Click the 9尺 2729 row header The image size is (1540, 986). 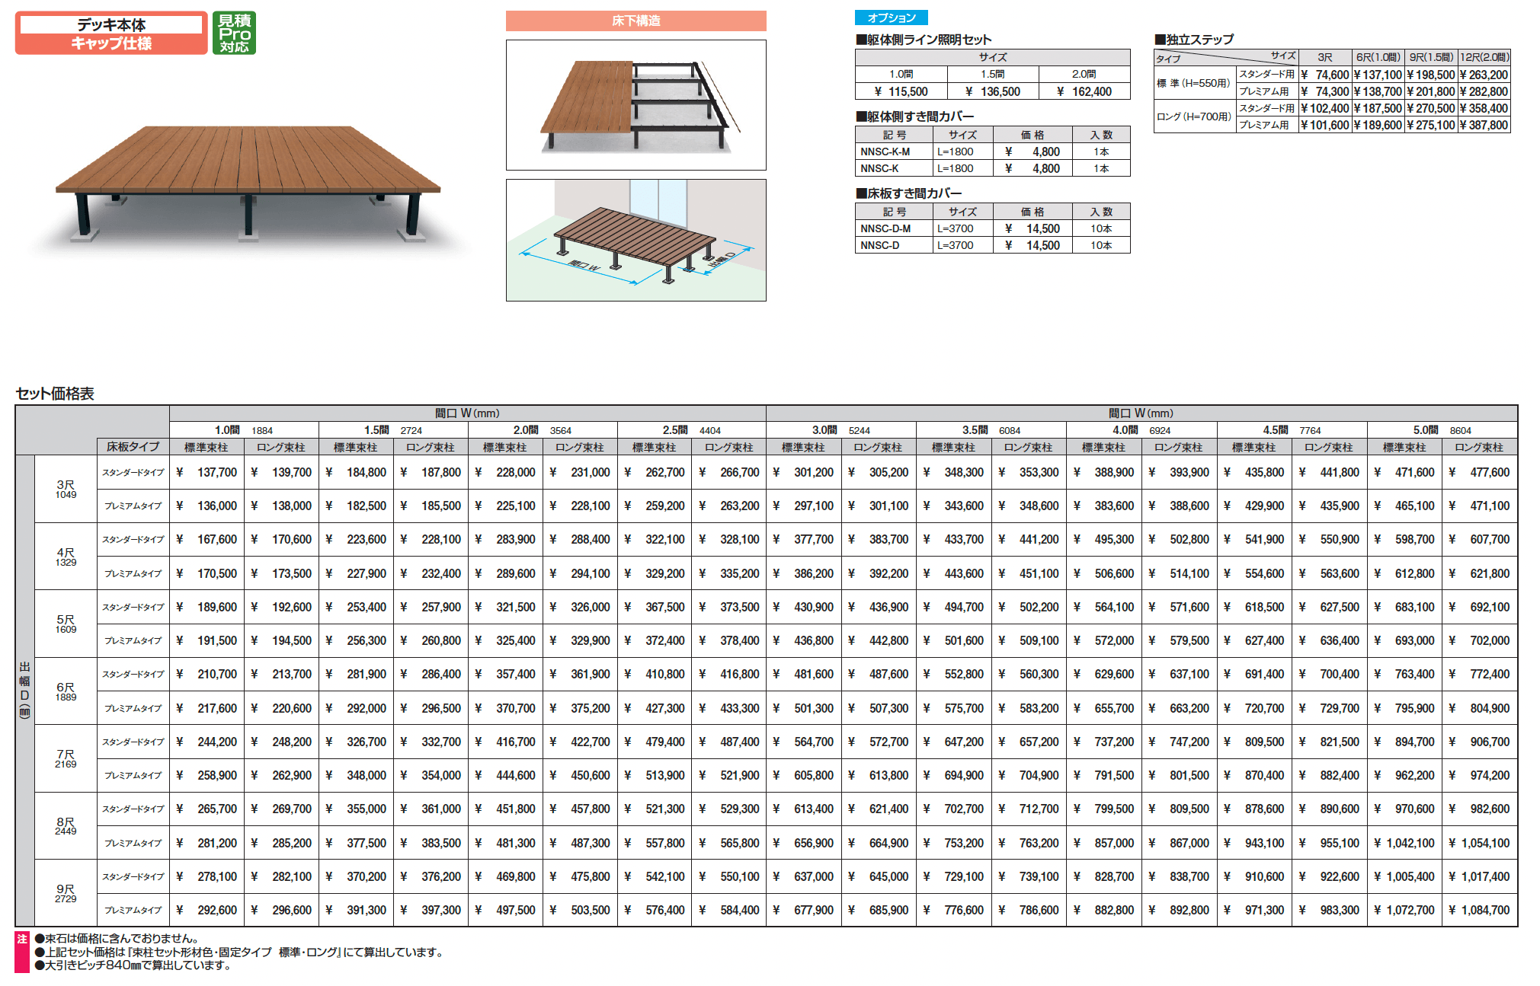66,893
